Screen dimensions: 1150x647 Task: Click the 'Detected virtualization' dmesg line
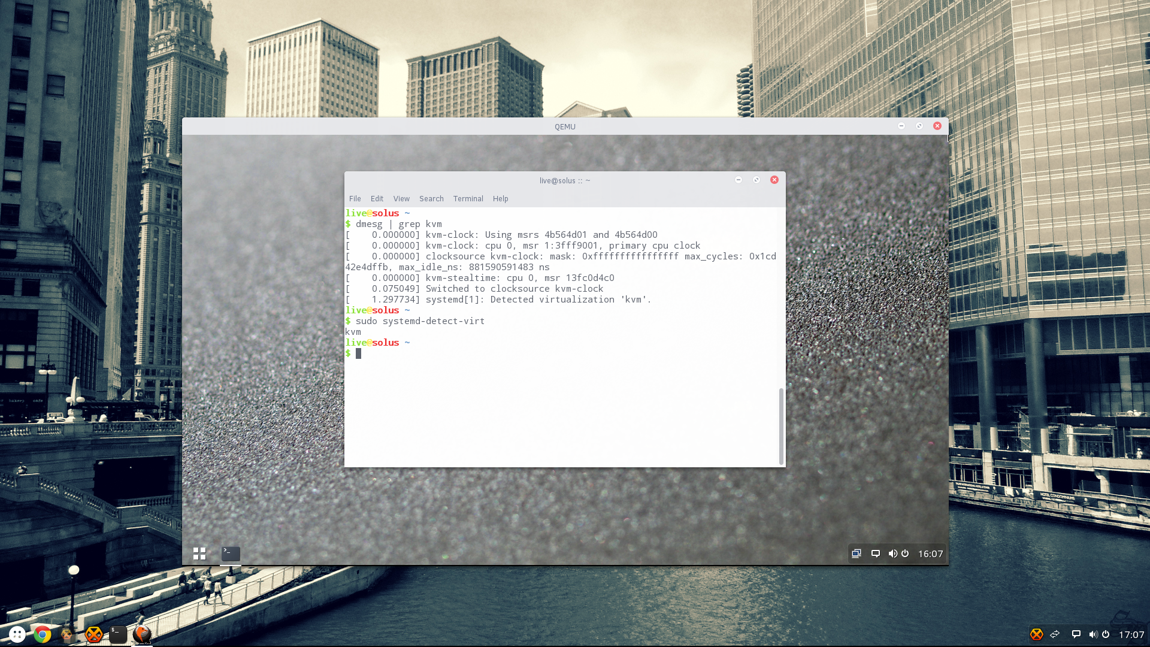point(498,300)
